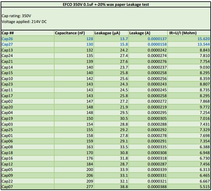The width and height of the screenshot is (212, 191).
Task: Select the IR value 9.030
Action: point(205,67)
